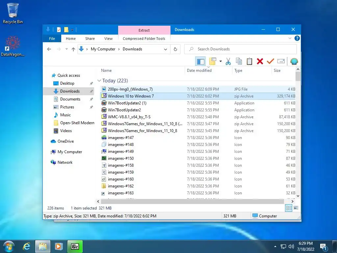Sort by Name column header
This screenshot has height=253, width=337.
tap(106, 70)
